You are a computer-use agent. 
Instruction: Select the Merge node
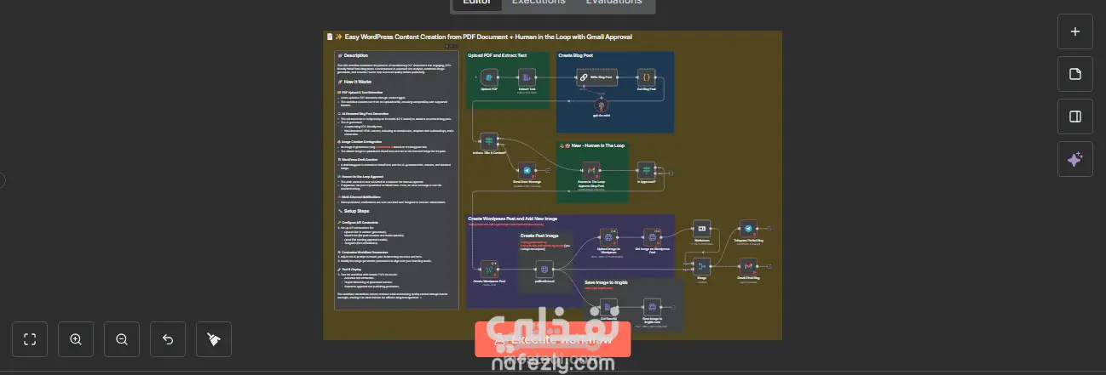click(x=703, y=265)
